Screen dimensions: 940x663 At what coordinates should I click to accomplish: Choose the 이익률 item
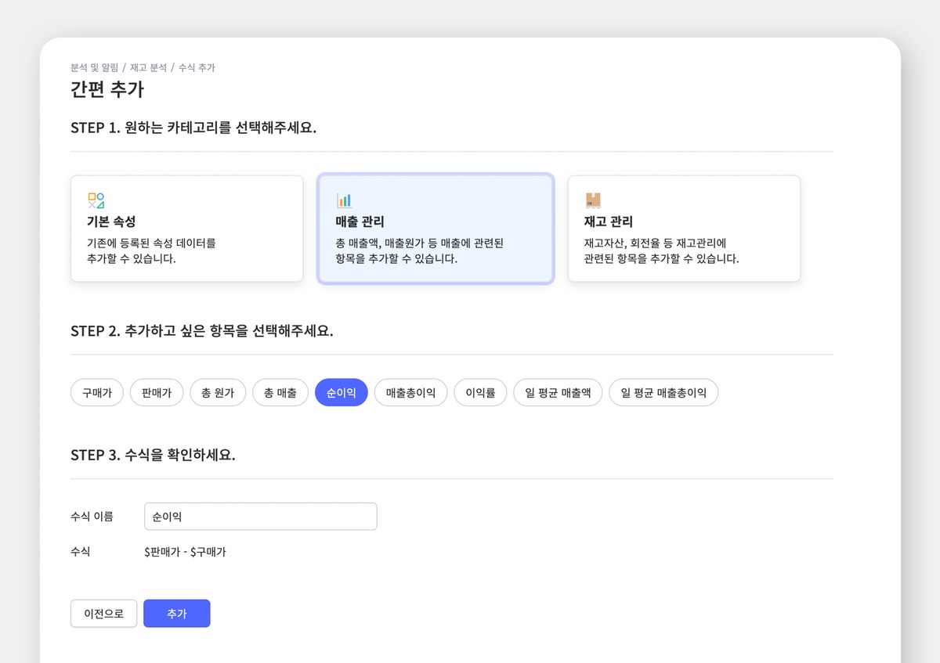[x=479, y=392]
